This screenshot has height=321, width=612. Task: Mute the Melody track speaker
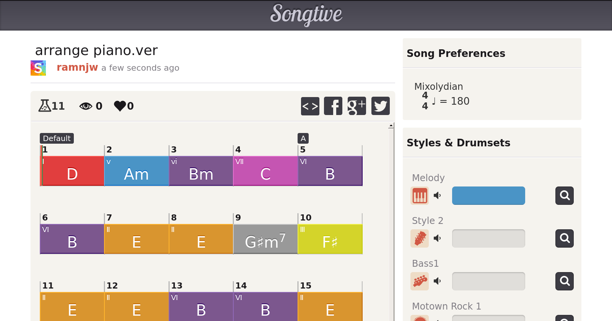click(x=437, y=196)
